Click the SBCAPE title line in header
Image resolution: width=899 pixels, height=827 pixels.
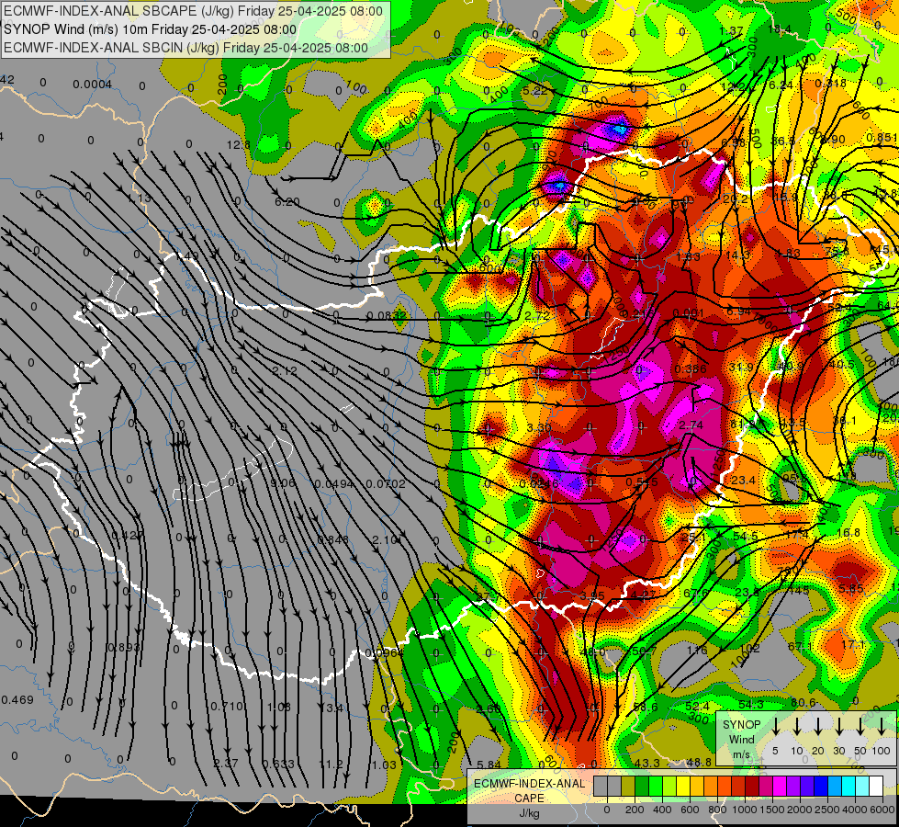tap(193, 11)
